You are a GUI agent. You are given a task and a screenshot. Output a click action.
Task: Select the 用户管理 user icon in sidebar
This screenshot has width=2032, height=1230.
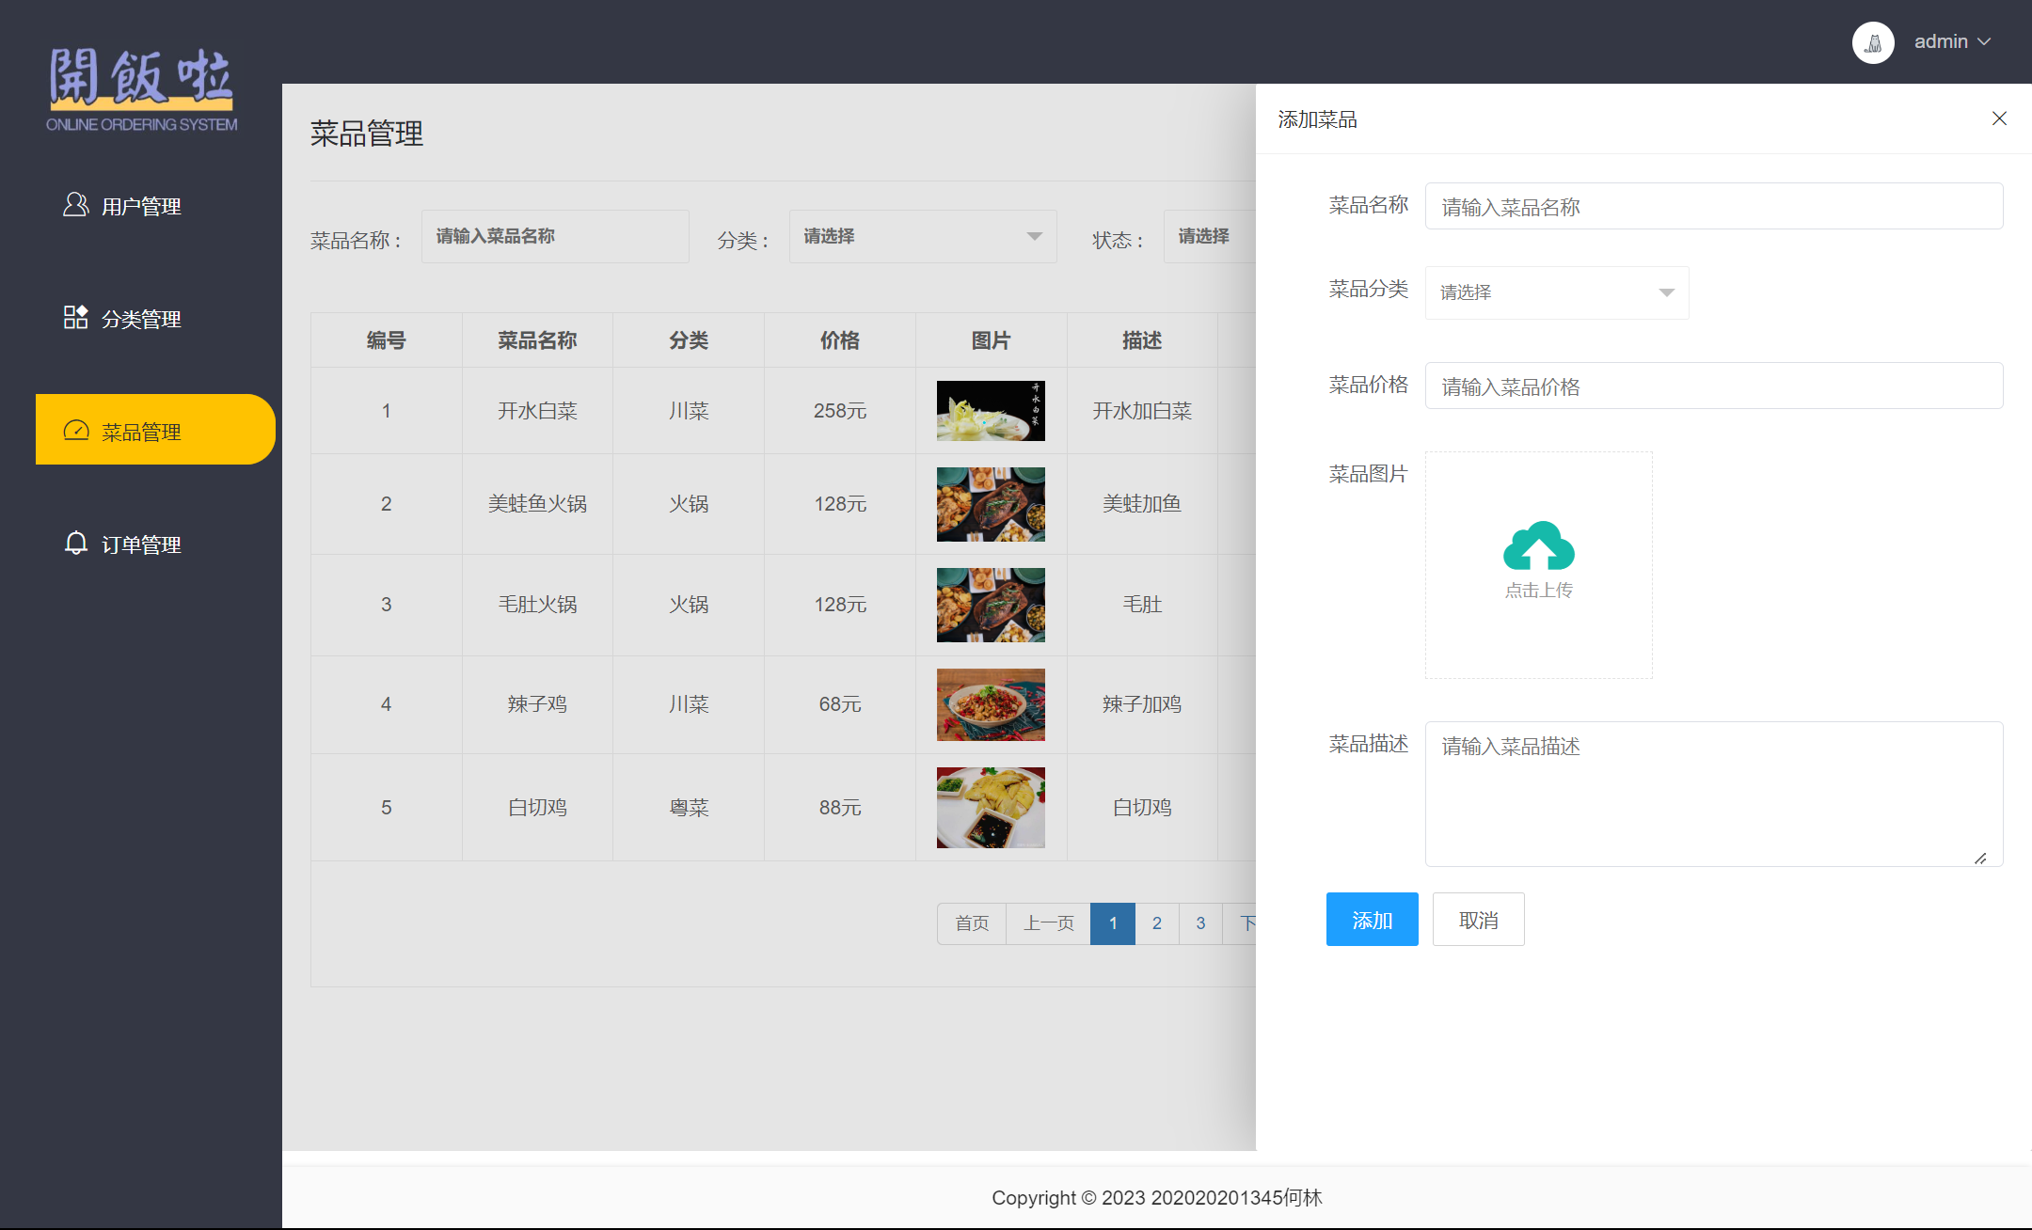tap(76, 205)
